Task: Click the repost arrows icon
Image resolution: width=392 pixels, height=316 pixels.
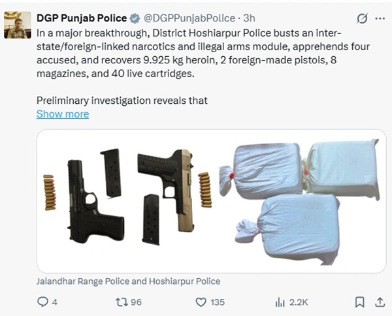Action: pyautogui.click(x=122, y=302)
